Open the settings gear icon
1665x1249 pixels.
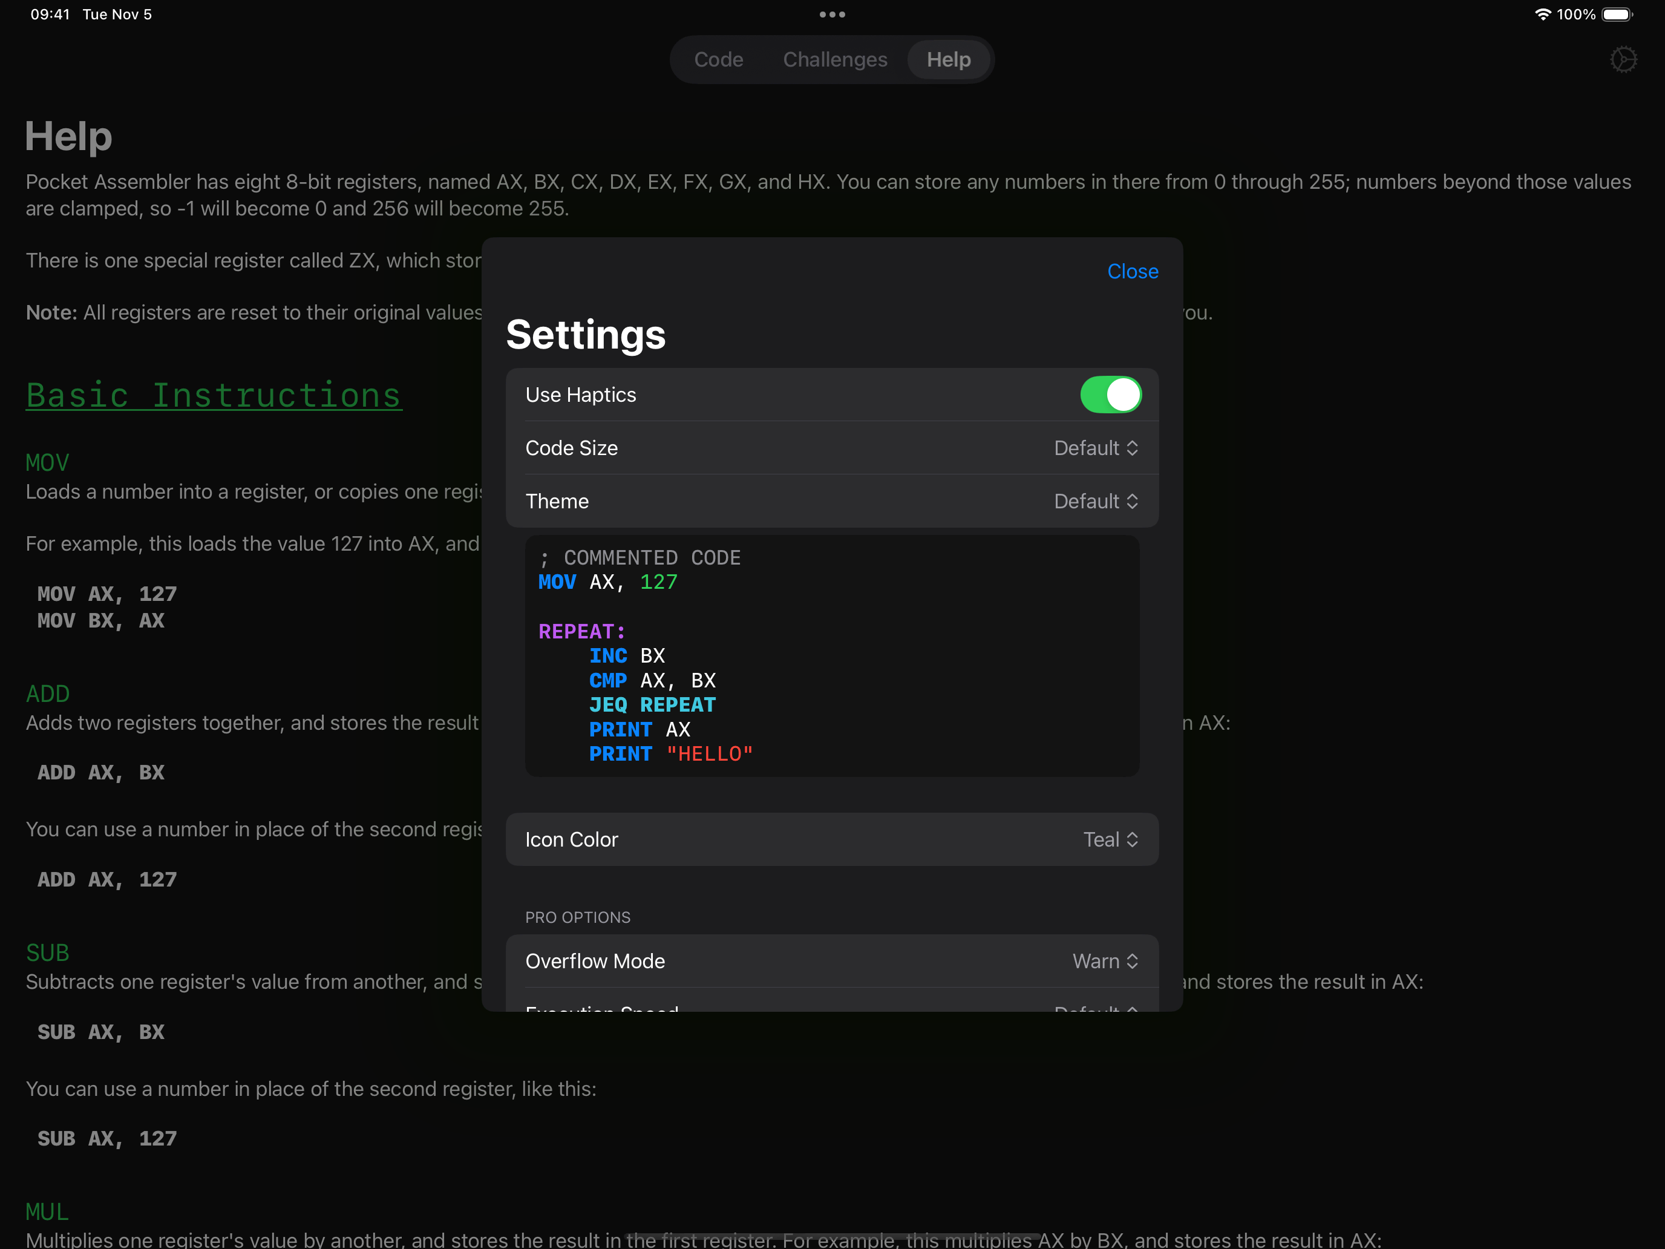click(1623, 59)
